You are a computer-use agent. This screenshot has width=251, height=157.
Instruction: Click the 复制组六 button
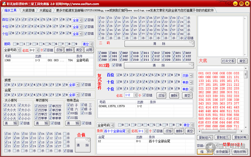[x=205, y=137]
